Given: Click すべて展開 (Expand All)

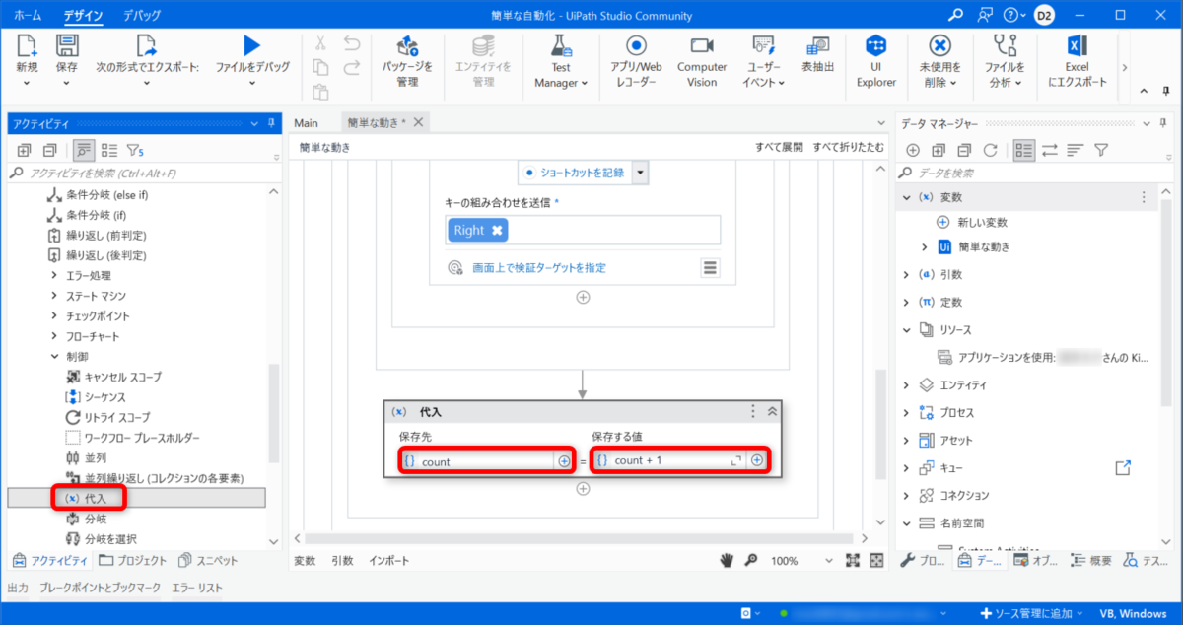Looking at the screenshot, I should [x=779, y=147].
